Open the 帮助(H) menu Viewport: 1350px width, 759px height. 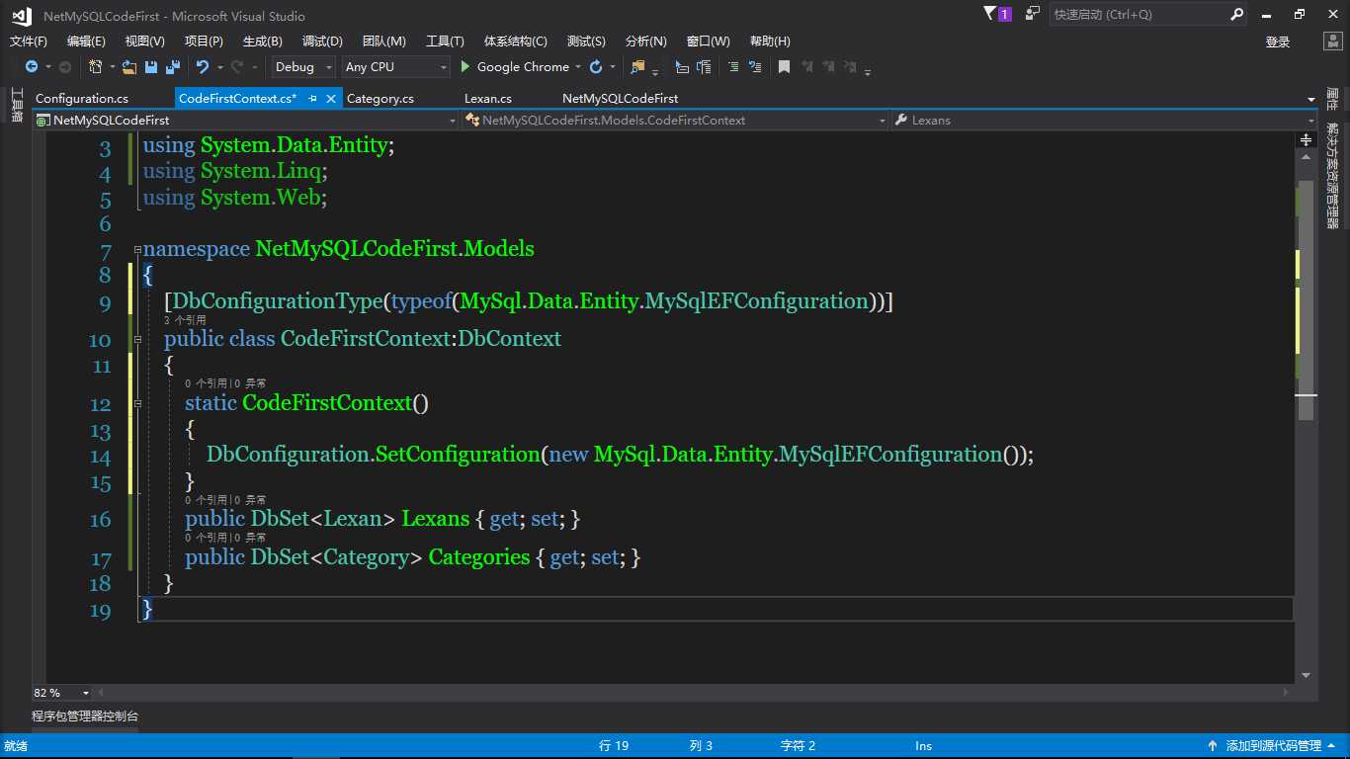click(x=770, y=42)
